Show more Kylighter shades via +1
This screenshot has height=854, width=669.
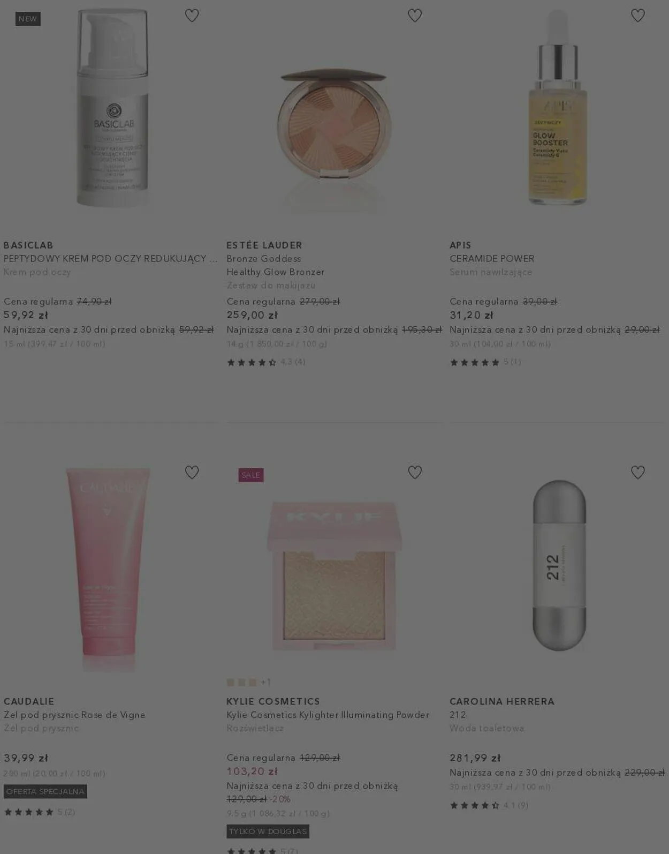tap(265, 682)
